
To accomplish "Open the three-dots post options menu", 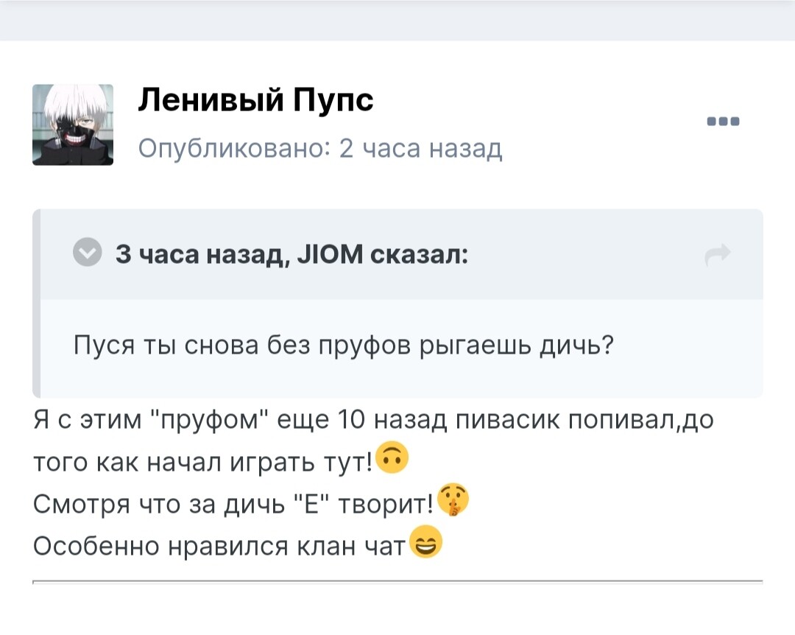I will [722, 122].
